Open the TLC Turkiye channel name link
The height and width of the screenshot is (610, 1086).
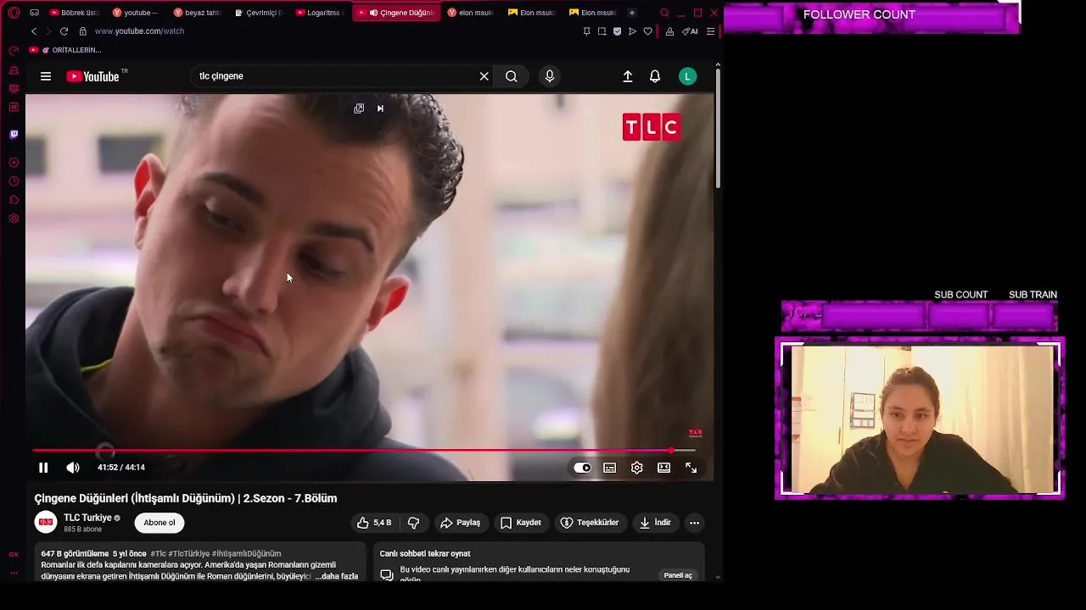pyautogui.click(x=87, y=518)
